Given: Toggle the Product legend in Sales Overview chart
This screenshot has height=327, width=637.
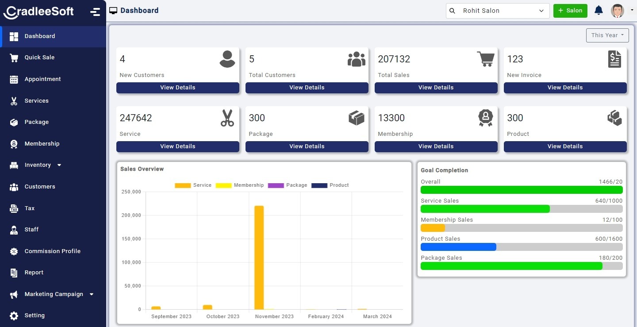Looking at the screenshot, I should tap(329, 185).
